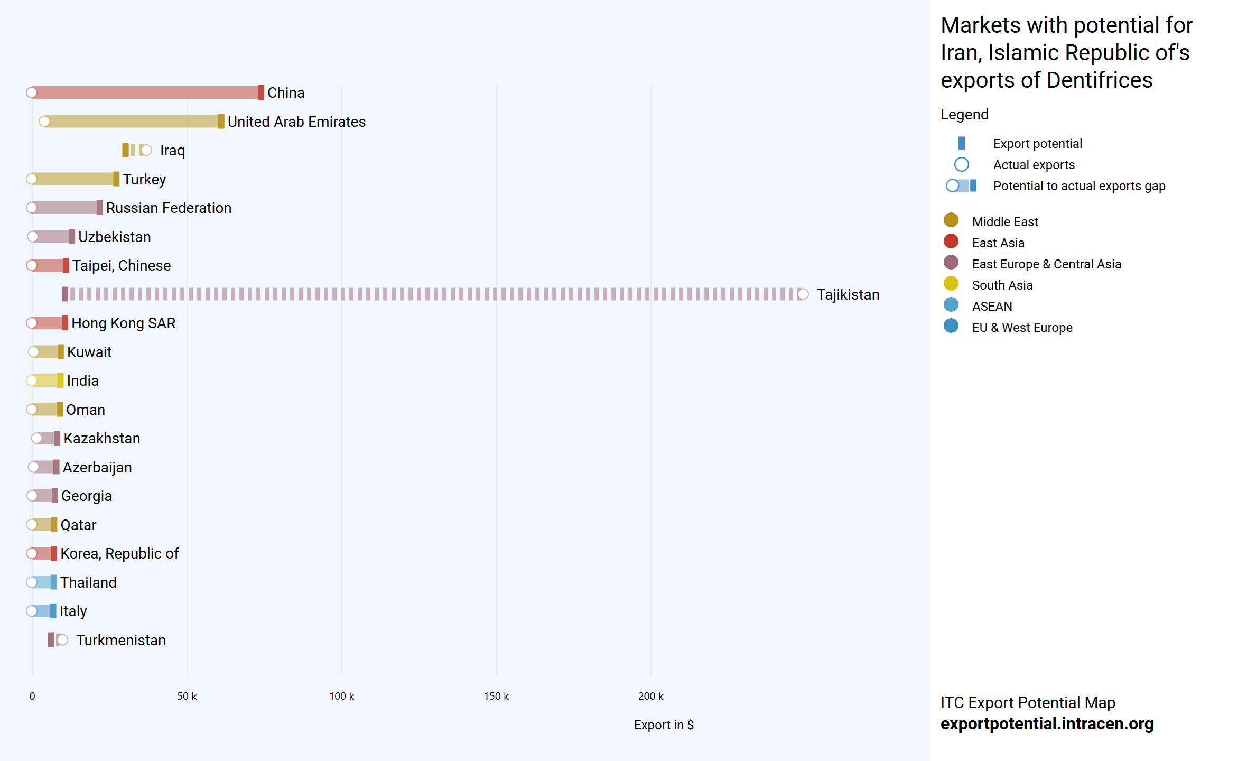Click the Korea, Republic of label
Viewport: 1247px width, 761px height.
pos(119,553)
